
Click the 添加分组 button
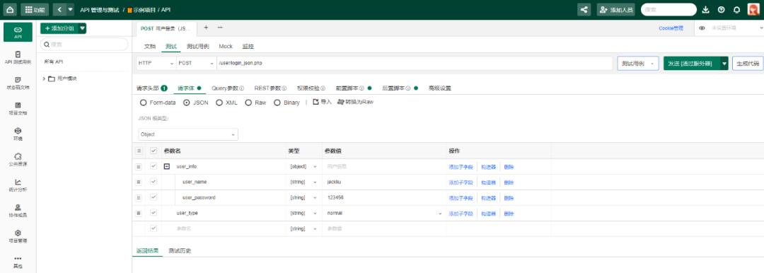[x=59, y=29]
